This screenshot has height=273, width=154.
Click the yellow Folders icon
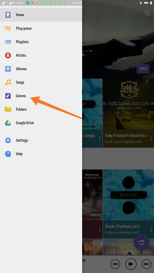8,109
